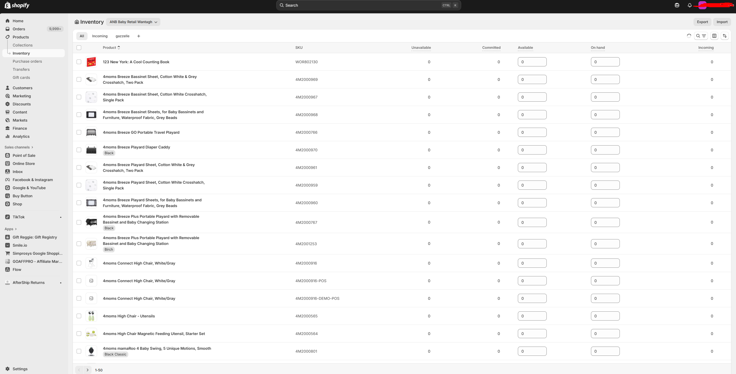
Task: Open the 4moms mamaRoo 4 Baby Swing thumbnail
Action: coord(91,351)
